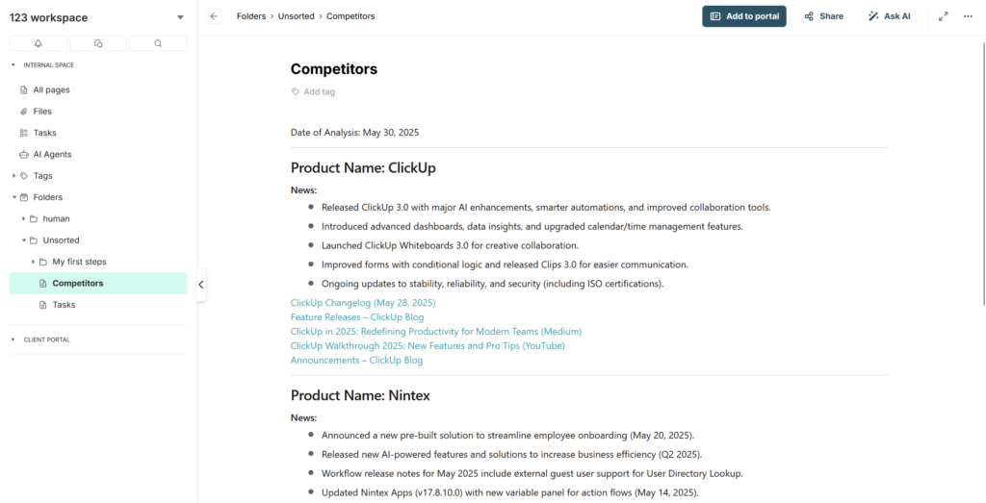The width and height of the screenshot is (986, 503).
Task: Collapse the sidebar with the chevron handle
Action: coord(201,285)
